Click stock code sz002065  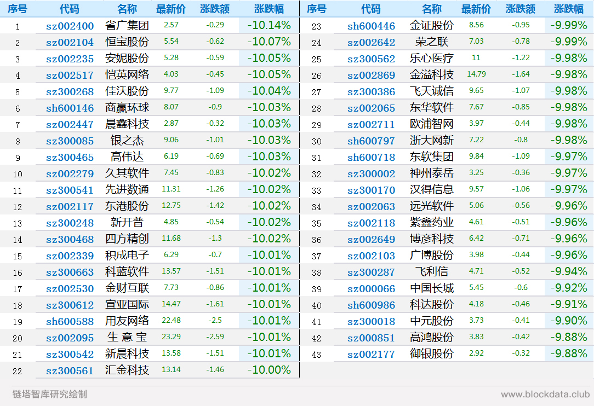coord(372,108)
